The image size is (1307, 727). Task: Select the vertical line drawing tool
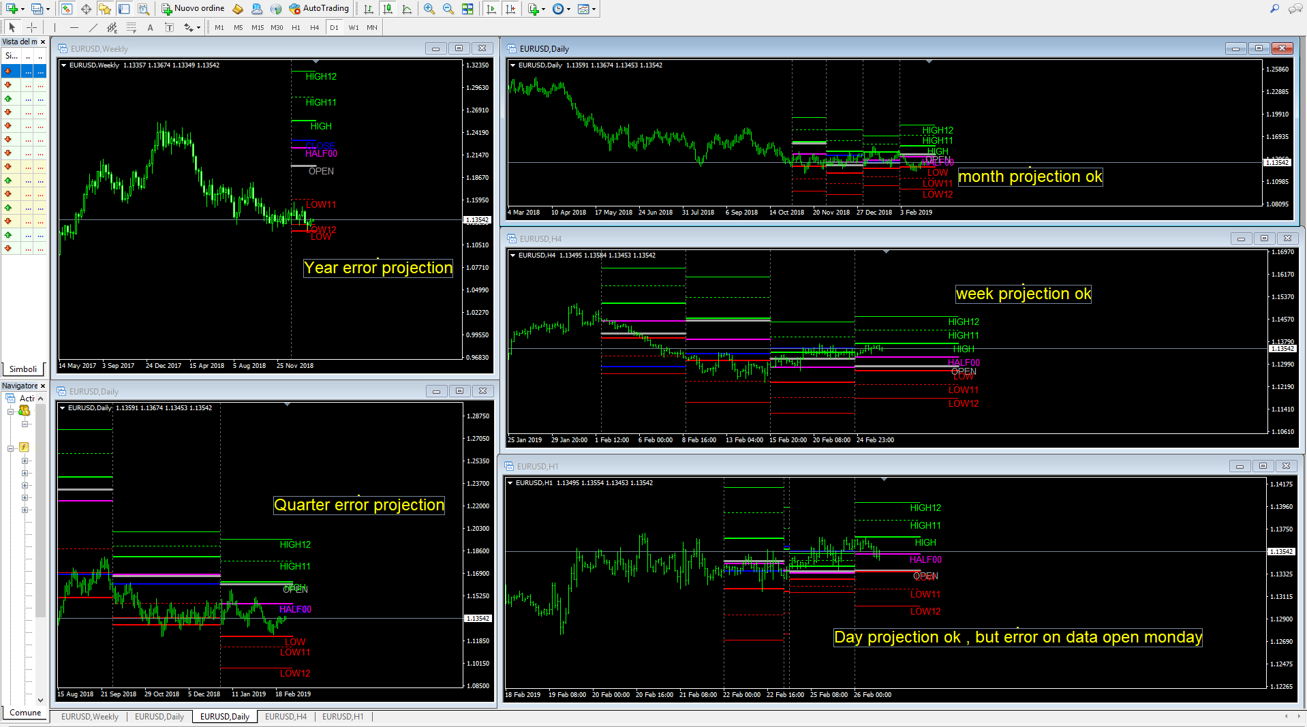(55, 27)
